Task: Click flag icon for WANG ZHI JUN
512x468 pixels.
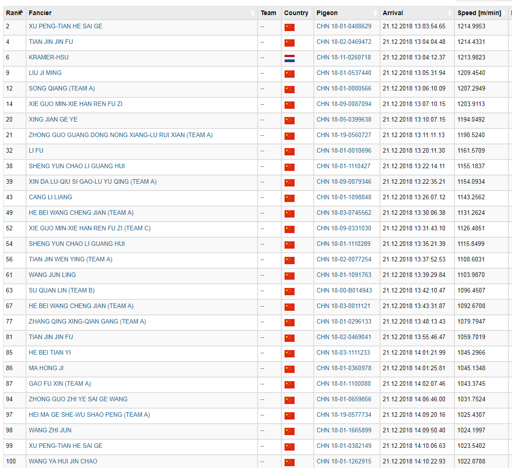Action: pos(289,431)
